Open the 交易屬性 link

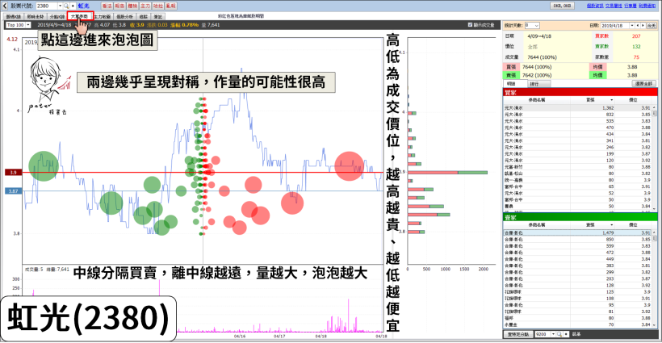pos(614,6)
